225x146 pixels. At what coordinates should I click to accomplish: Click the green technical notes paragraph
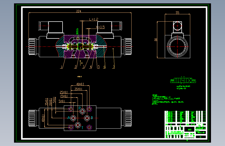tap(168, 99)
